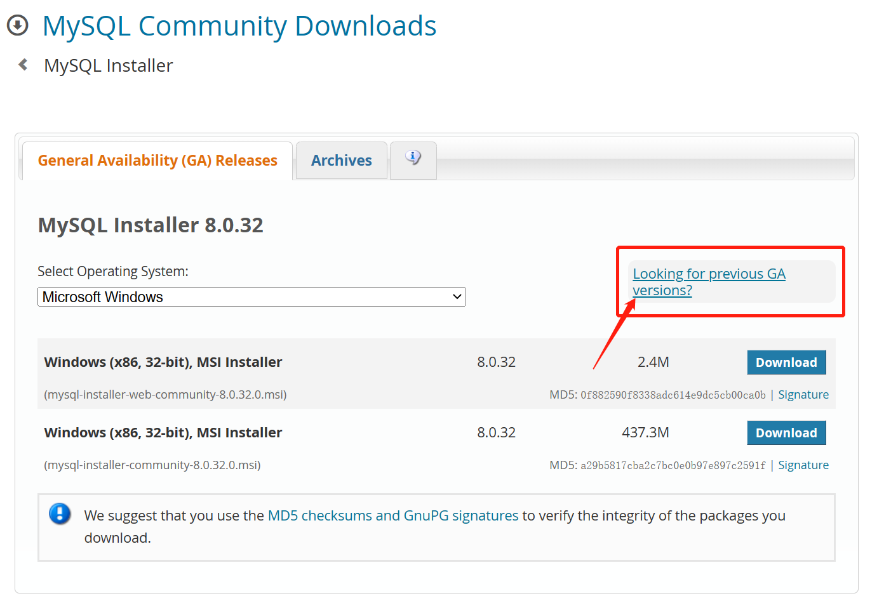Image resolution: width=891 pixels, height=610 pixels.
Task: Select the MD5 hash of the web installer
Action: [x=673, y=394]
